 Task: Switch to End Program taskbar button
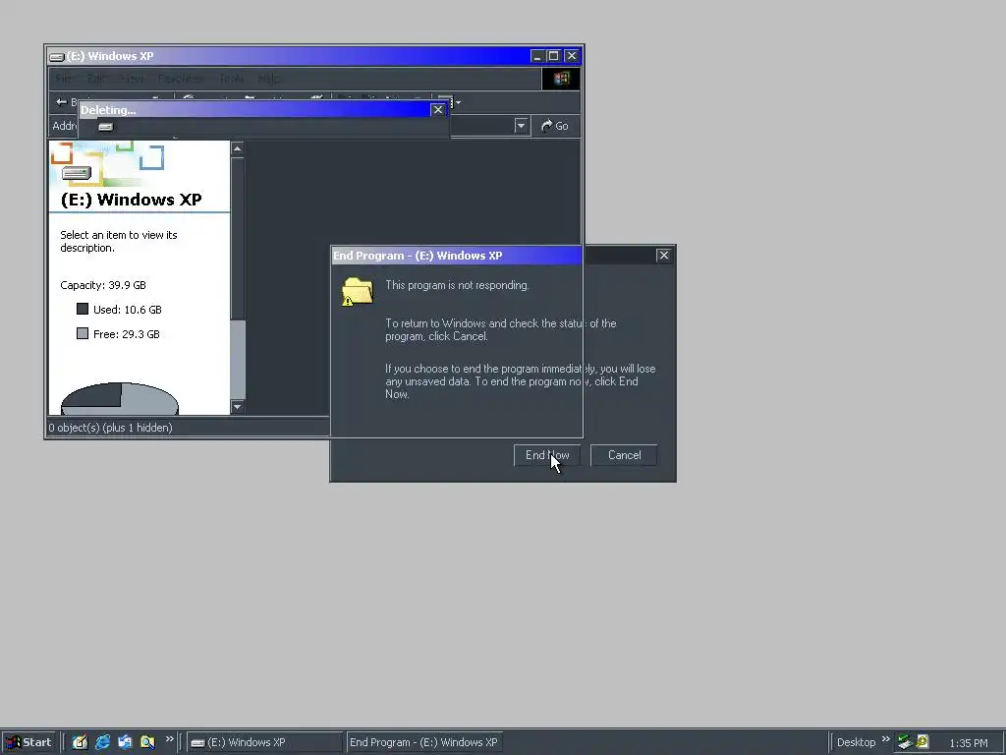424,742
